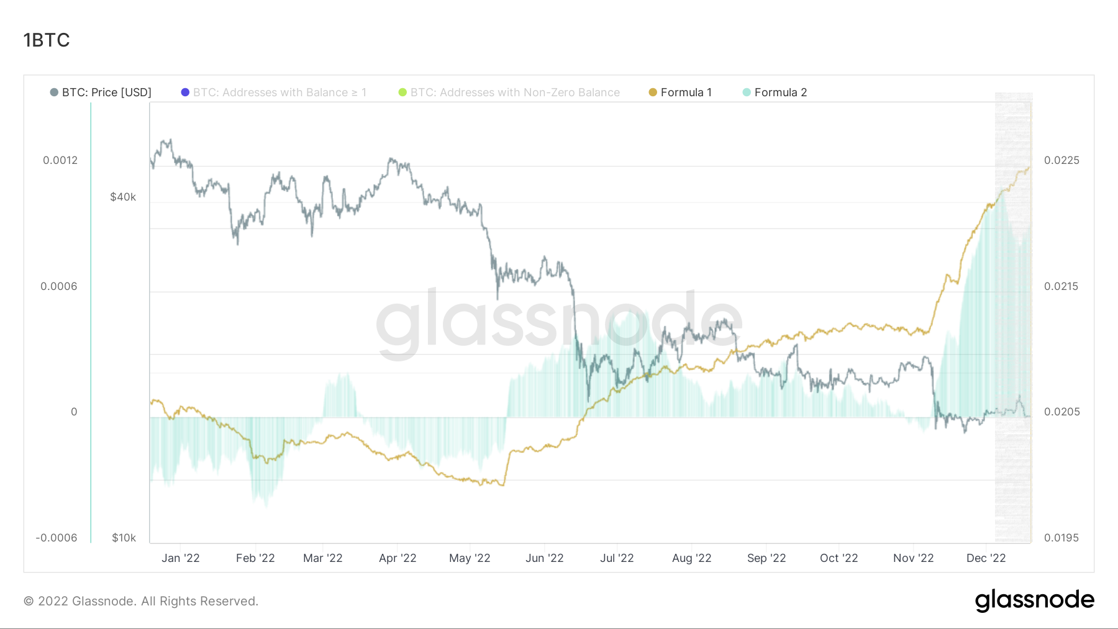
Task: Toggle the Formula 1 legend series
Action: (x=680, y=93)
